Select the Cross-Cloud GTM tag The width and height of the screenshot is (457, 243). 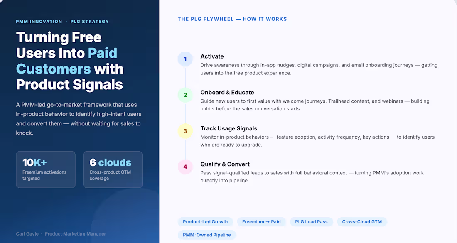click(x=362, y=222)
